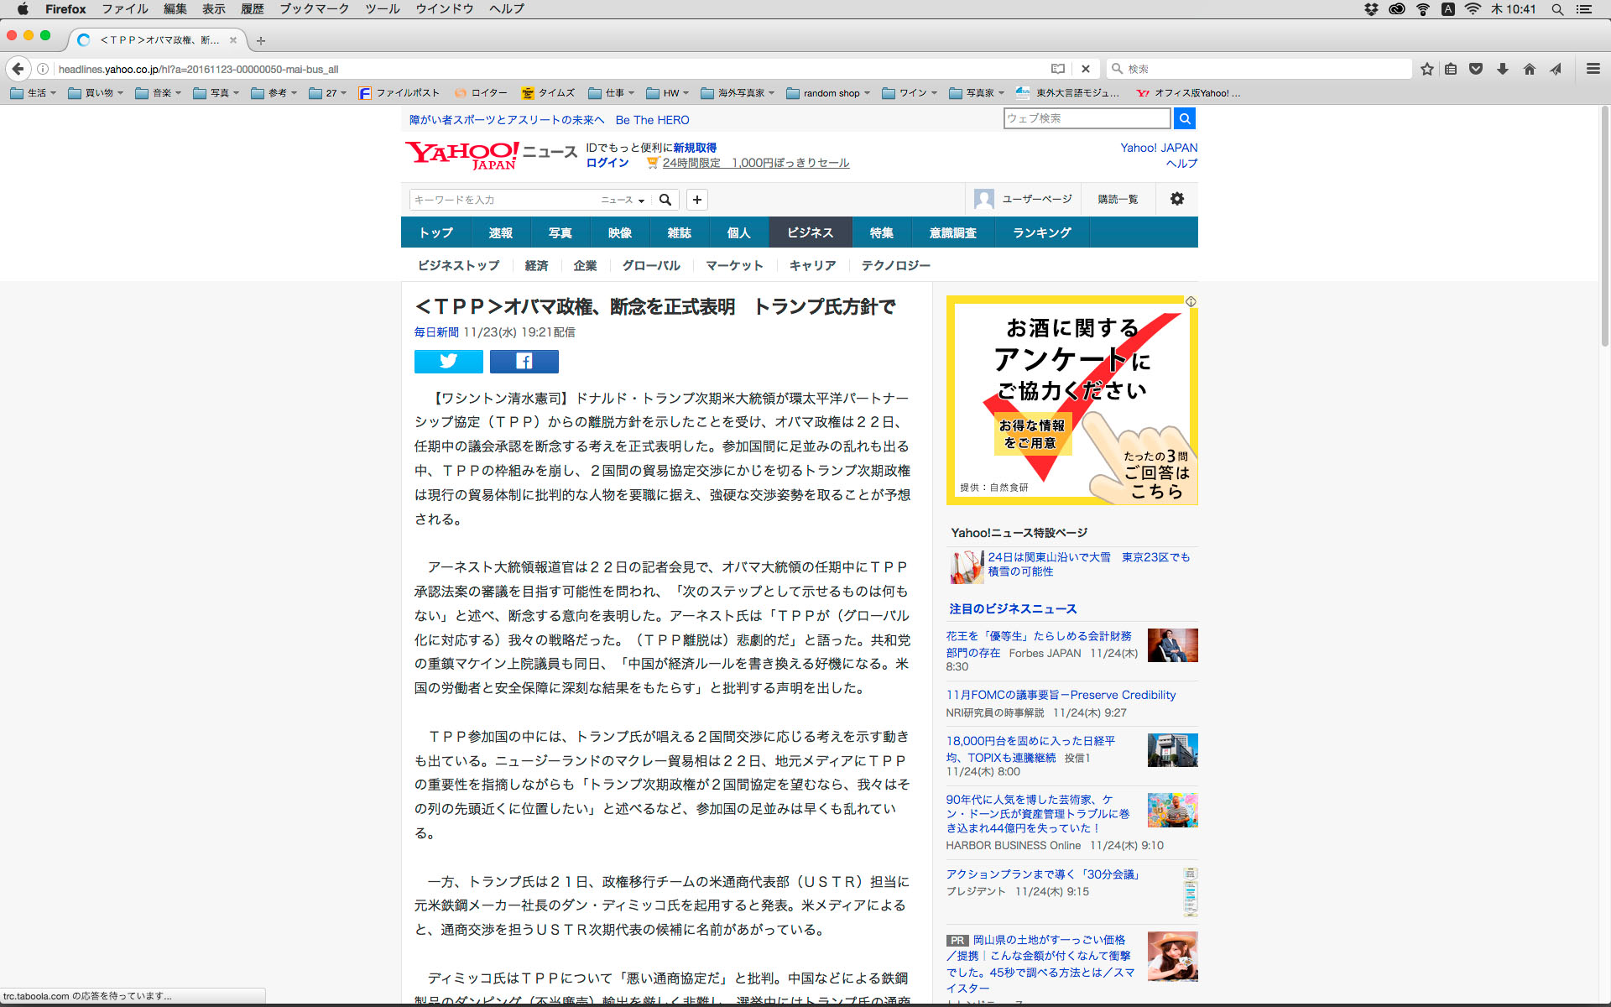This screenshot has width=1611, height=1007.
Task: Open Firefox hamburger menu
Action: [x=1593, y=69]
